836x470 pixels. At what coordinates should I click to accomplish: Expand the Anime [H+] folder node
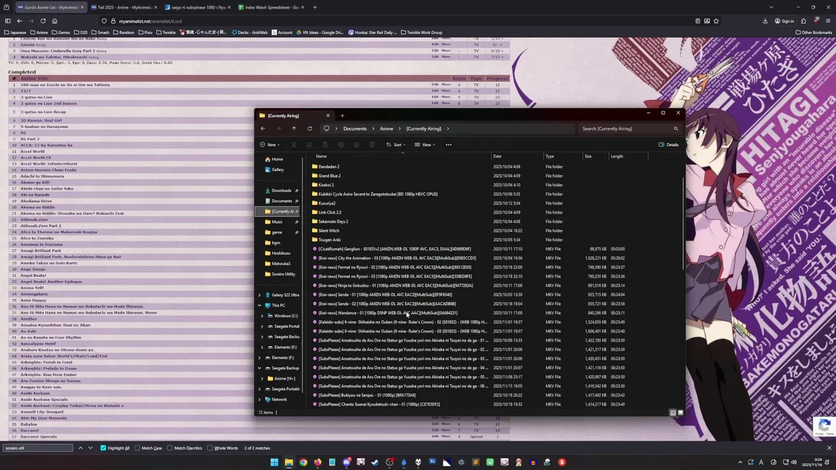(x=263, y=379)
